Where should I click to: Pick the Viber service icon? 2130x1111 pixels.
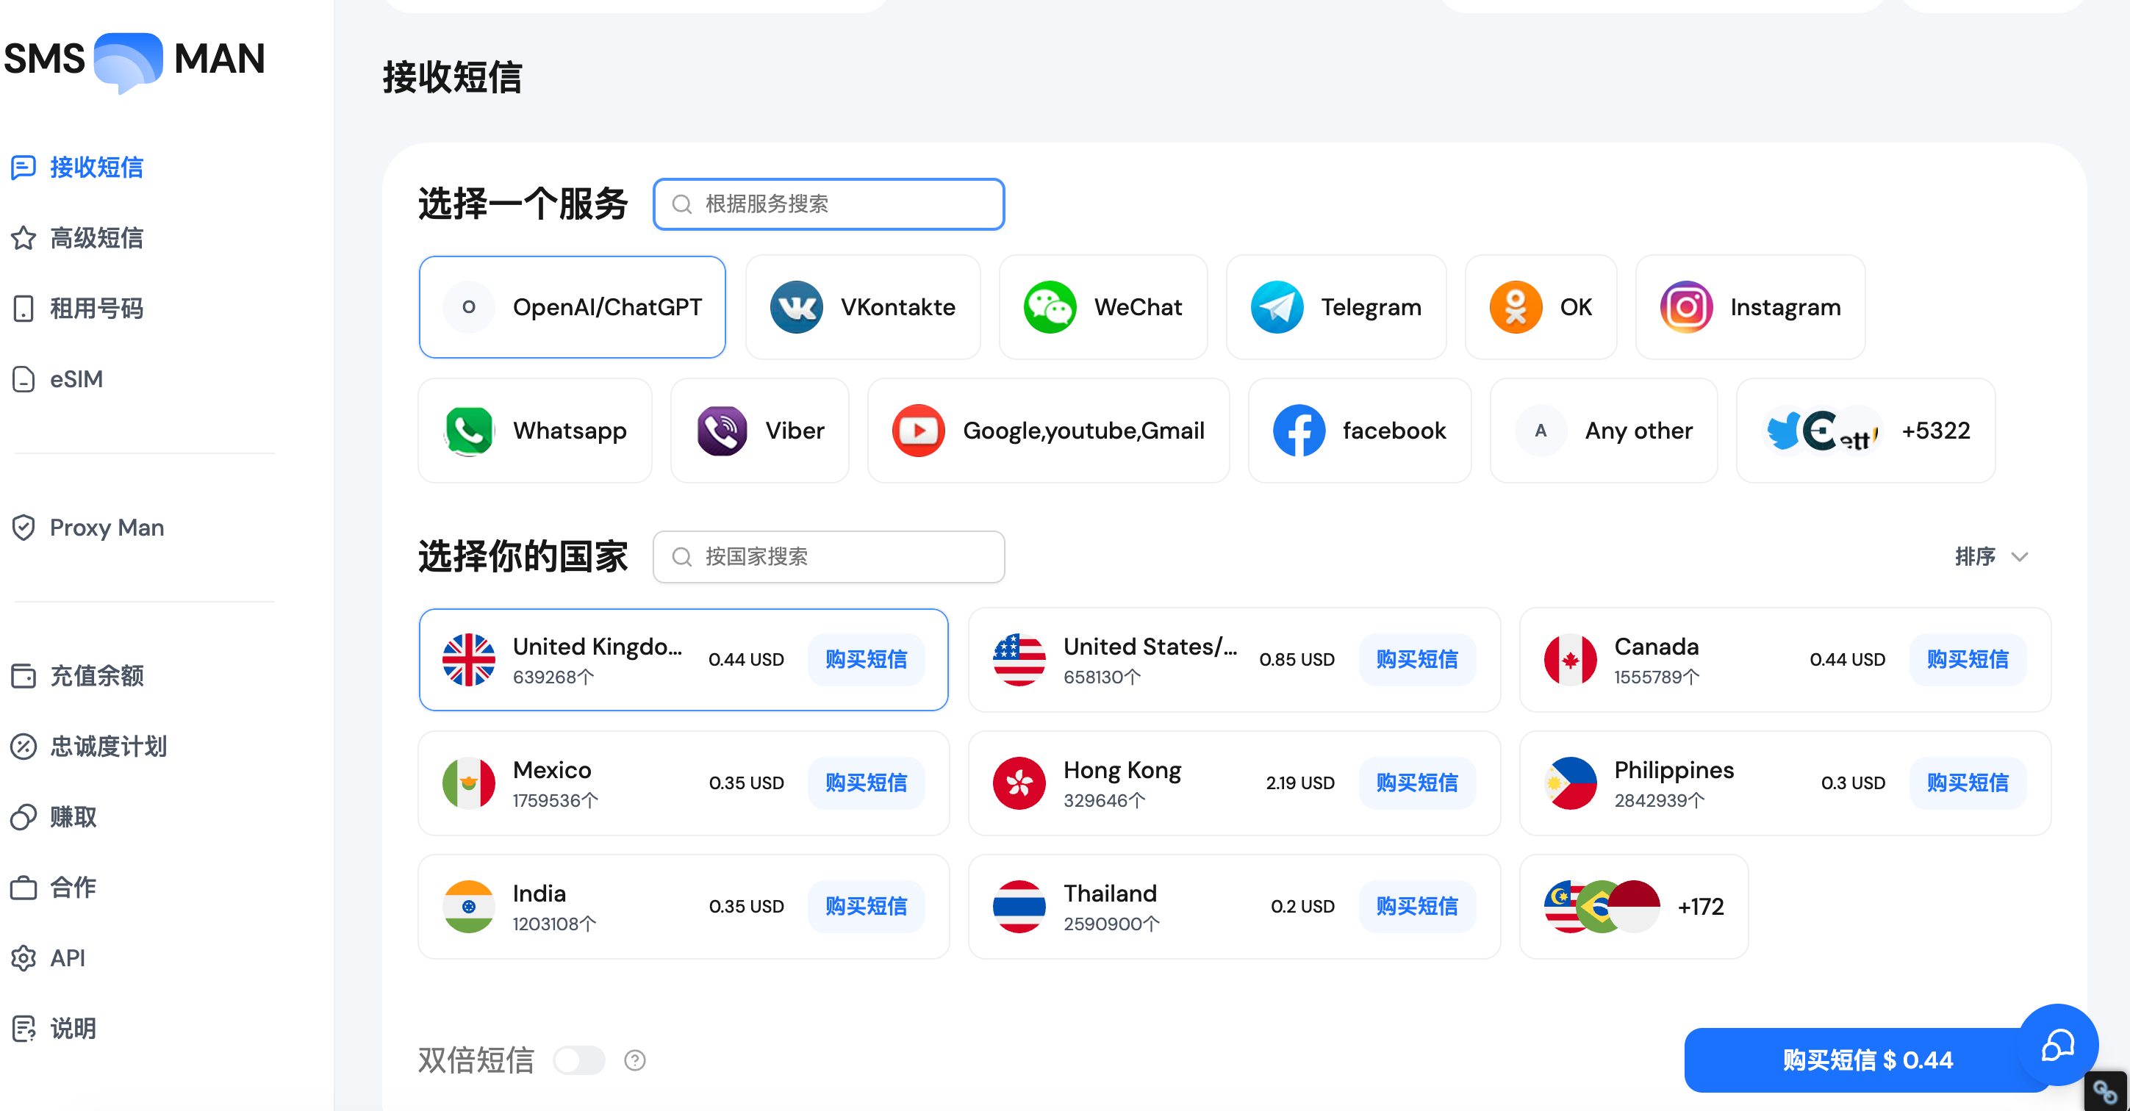721,431
